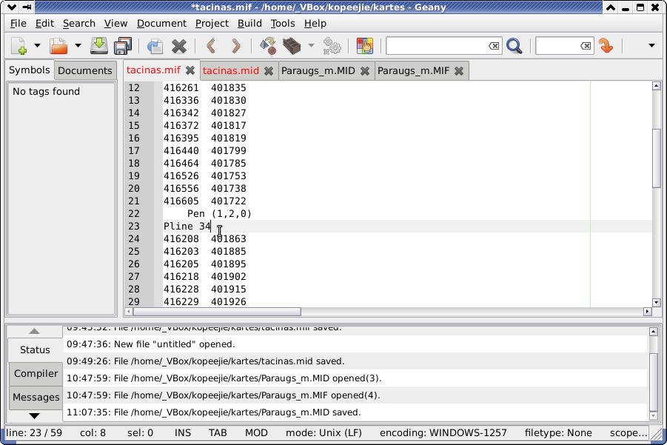Reload the current file from disk
Screen dimensions: 667x445
coord(155,46)
